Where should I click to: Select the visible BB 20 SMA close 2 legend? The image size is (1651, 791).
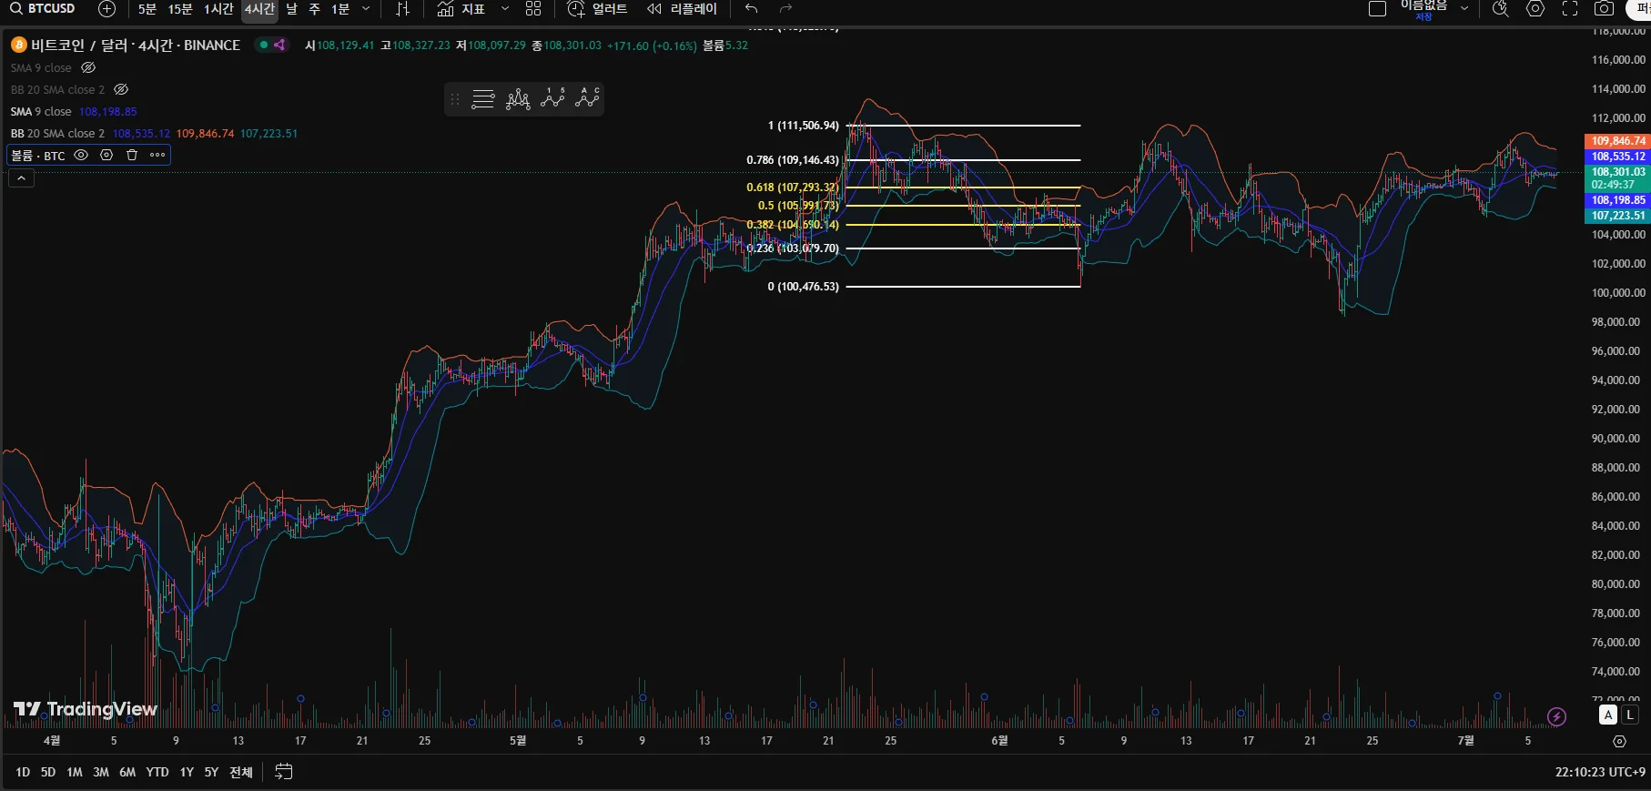point(57,134)
